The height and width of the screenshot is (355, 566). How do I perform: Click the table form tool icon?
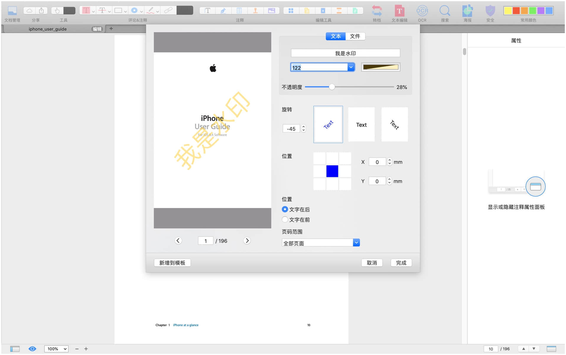(x=239, y=11)
